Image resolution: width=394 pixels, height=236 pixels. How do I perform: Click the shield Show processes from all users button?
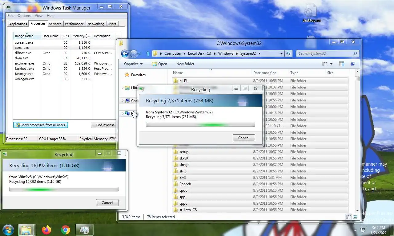point(41,125)
